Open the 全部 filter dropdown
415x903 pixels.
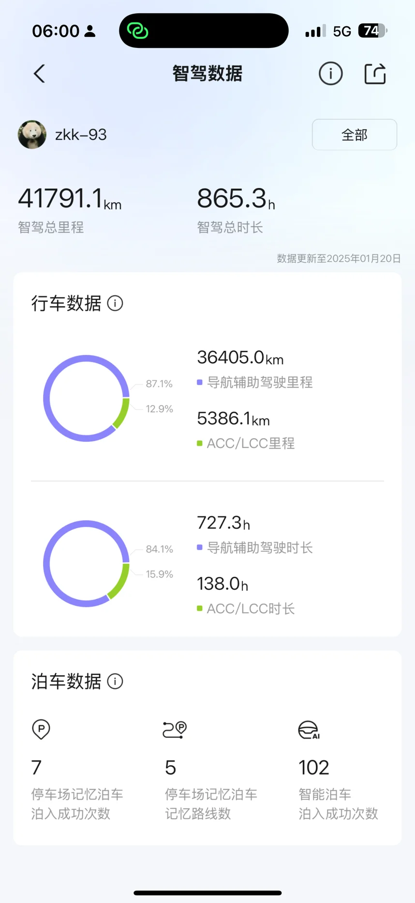(354, 135)
